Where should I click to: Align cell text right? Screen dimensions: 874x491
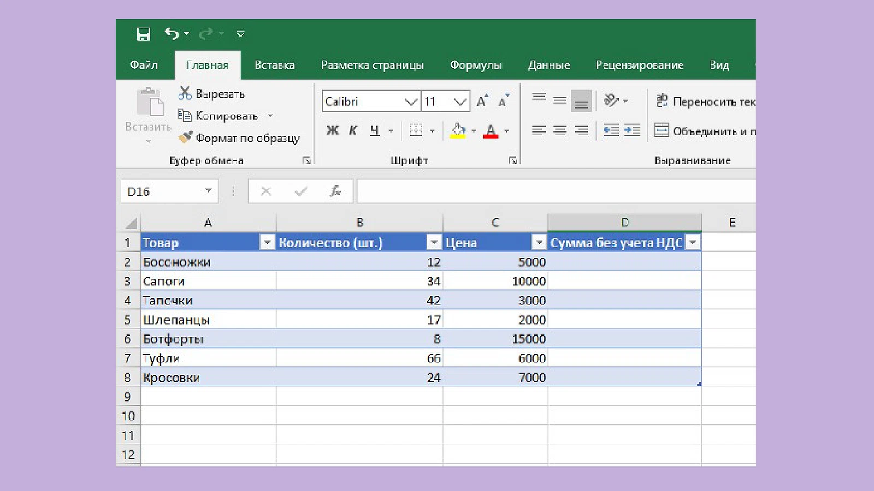[581, 130]
